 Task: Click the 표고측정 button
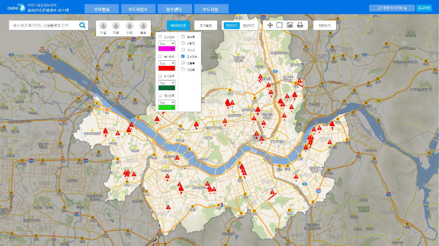(x=205, y=25)
